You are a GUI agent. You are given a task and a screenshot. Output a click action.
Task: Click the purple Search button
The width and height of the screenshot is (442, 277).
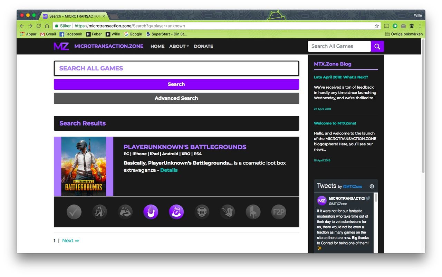click(176, 84)
